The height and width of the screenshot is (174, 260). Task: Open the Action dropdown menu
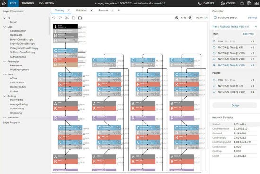pos(201,18)
